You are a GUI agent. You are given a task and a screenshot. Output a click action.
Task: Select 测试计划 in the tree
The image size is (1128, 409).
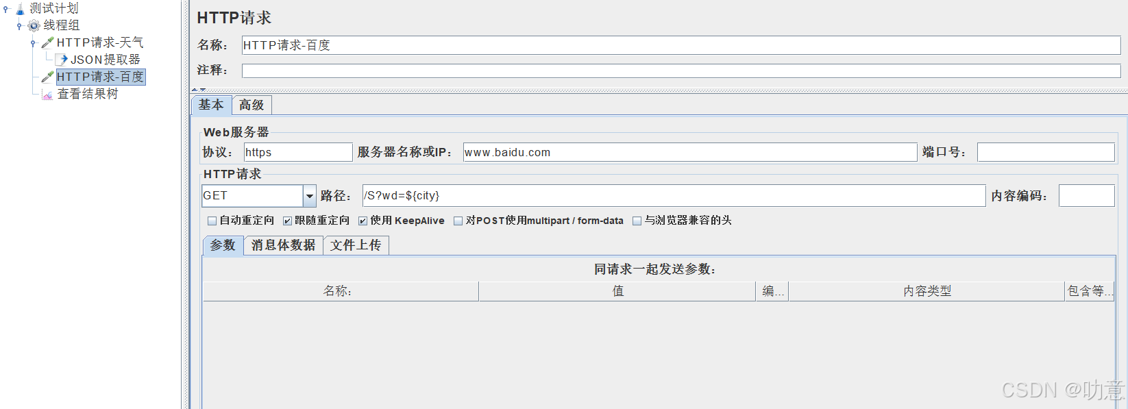coord(54,8)
